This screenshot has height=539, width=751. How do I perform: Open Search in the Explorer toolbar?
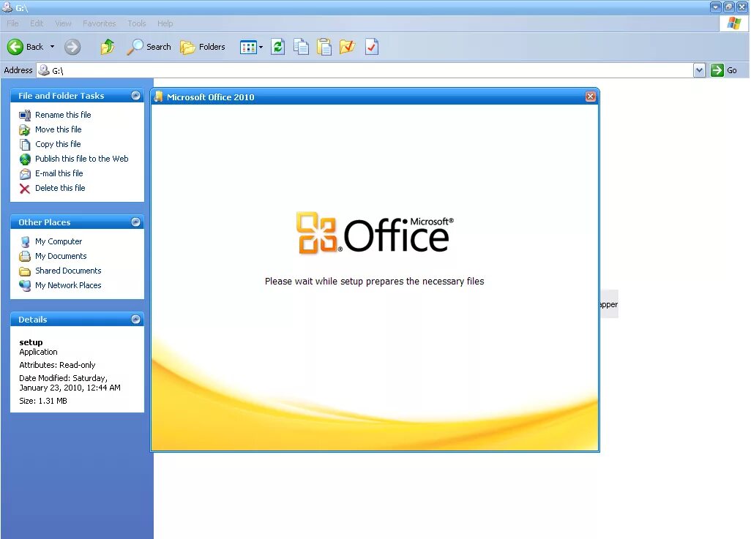point(149,47)
